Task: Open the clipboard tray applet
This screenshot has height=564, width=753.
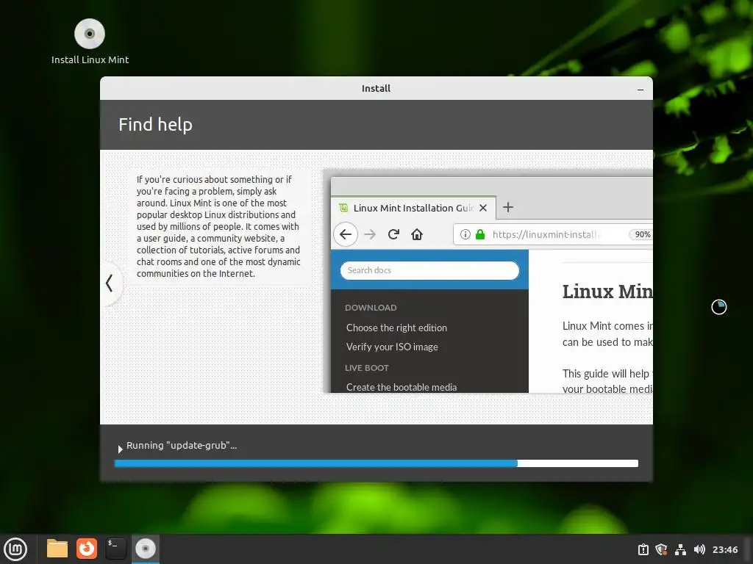Action: coord(643,549)
